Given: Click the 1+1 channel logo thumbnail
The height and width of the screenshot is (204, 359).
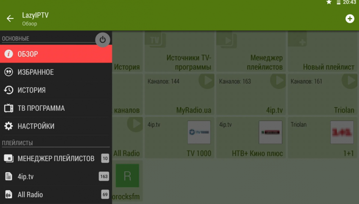Looking at the screenshot, I should (x=342, y=132).
